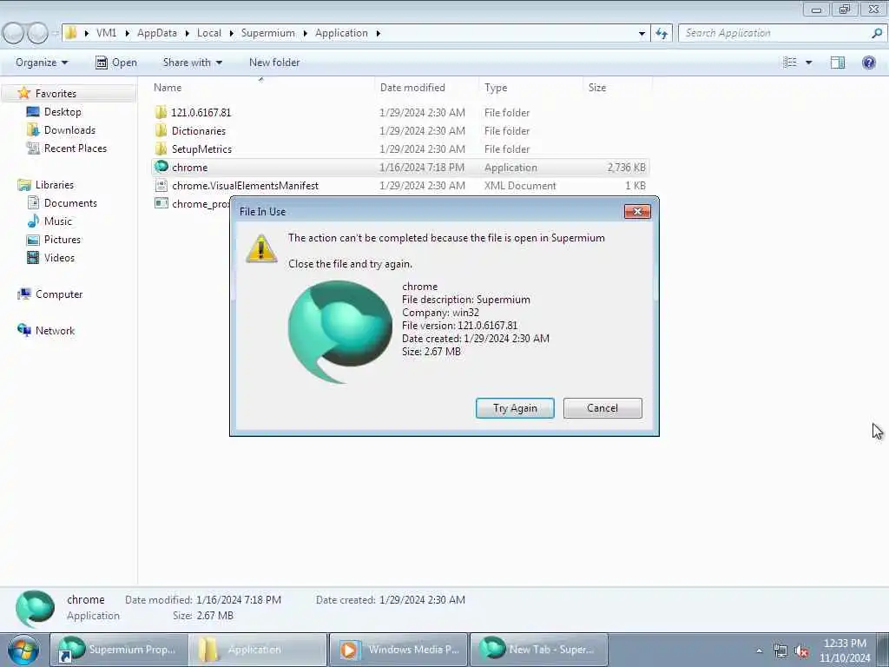Click the XML manifest file icon
Viewport: 889px width, 667px height.
click(161, 185)
